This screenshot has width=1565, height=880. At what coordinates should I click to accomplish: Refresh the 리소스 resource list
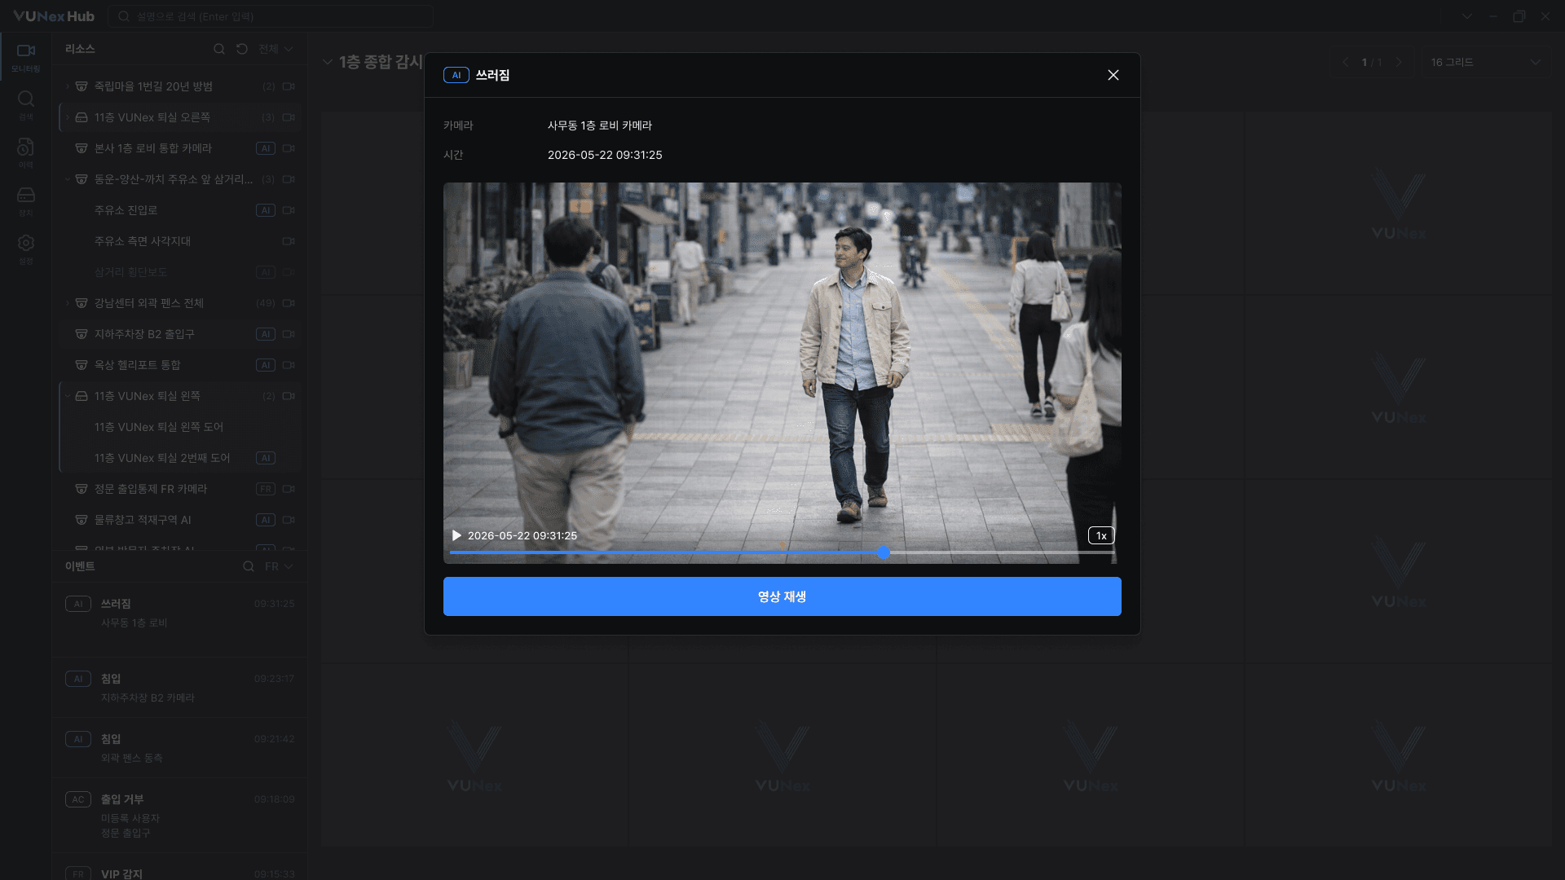click(x=242, y=49)
